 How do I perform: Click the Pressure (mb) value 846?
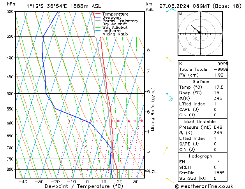[218, 127]
